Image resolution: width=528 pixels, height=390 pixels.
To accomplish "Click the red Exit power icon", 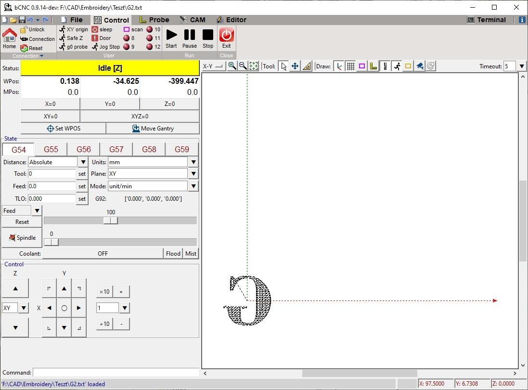I will pos(226,35).
